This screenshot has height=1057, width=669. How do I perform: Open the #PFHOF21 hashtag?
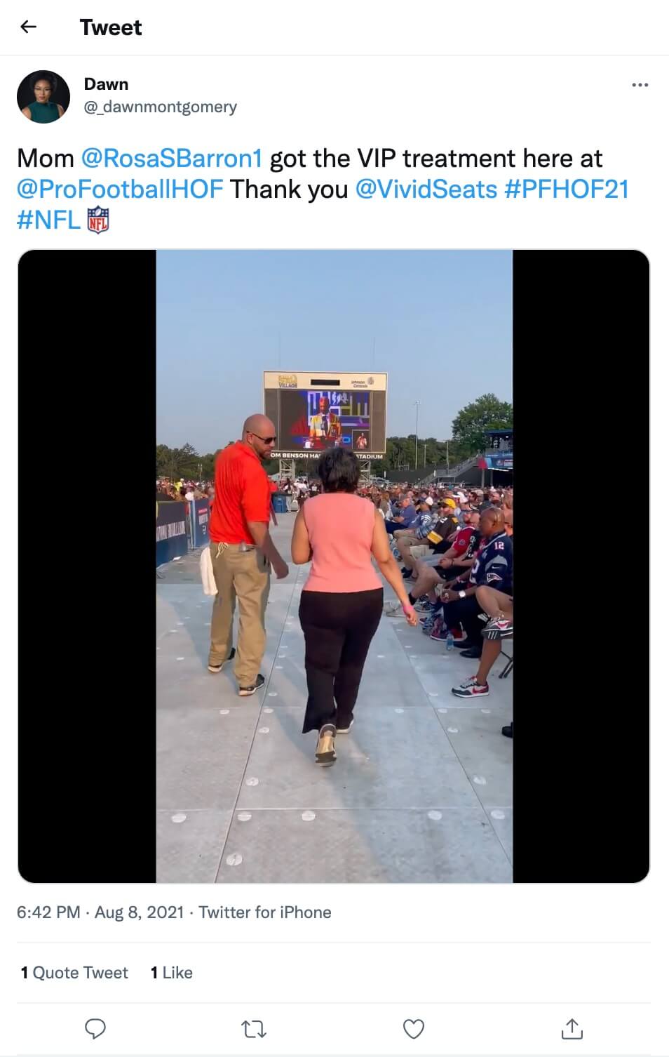pyautogui.click(x=567, y=189)
